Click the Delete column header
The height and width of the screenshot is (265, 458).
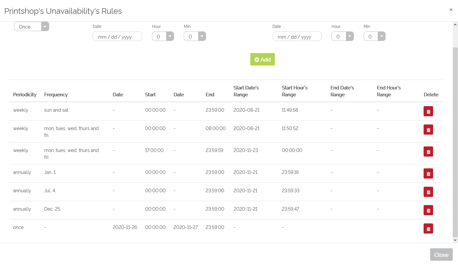[431, 95]
